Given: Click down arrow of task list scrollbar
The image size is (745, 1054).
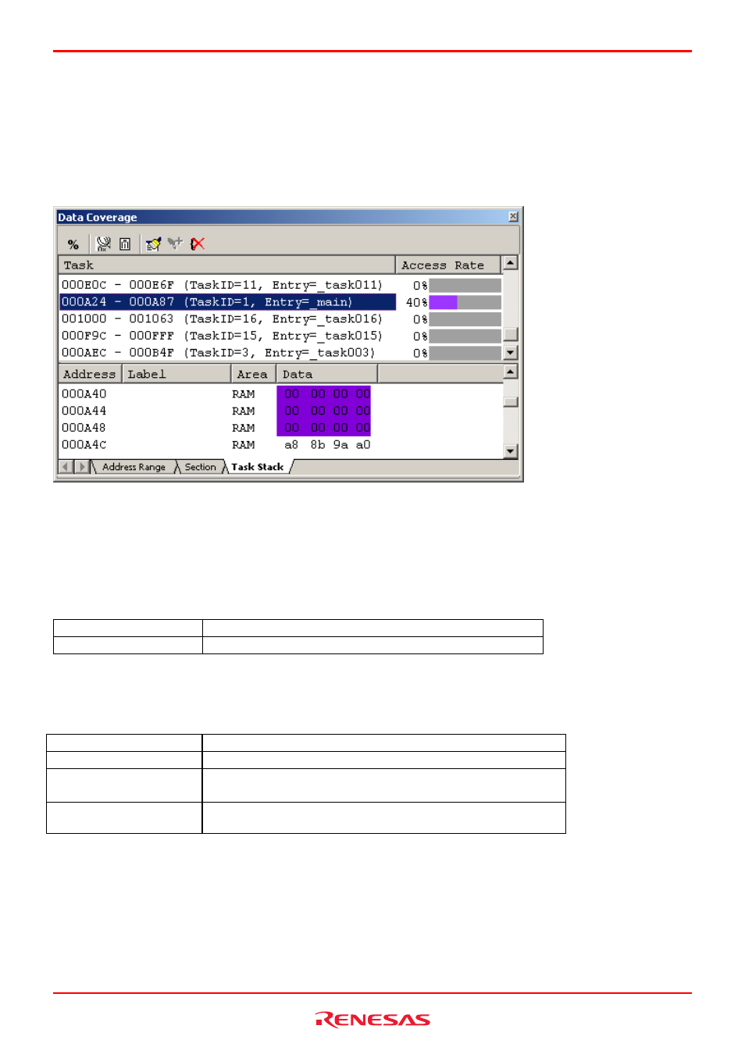Looking at the screenshot, I should [x=511, y=353].
